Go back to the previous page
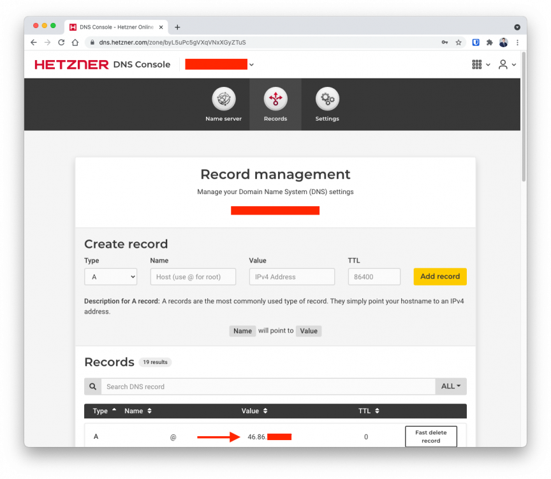Screen dimensions: 551x479 [34, 42]
